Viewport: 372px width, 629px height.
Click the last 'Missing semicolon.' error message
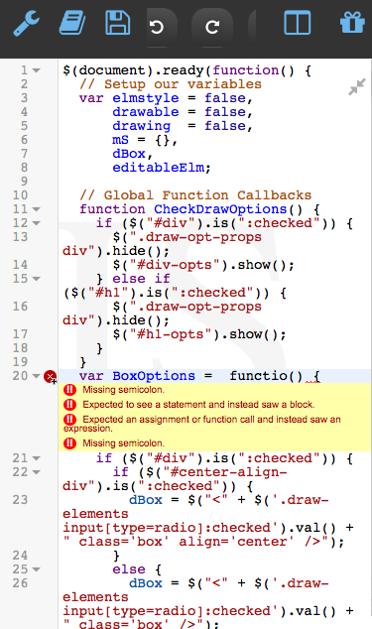(x=124, y=443)
